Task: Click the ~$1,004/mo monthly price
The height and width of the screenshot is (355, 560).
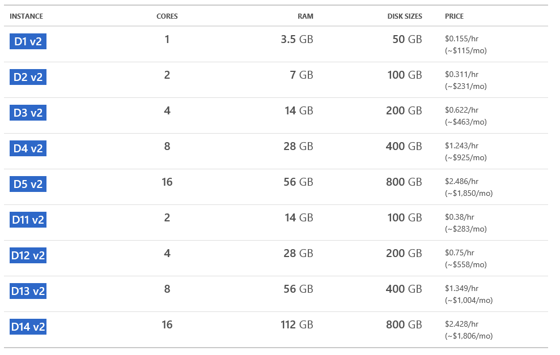Action: coord(469,300)
